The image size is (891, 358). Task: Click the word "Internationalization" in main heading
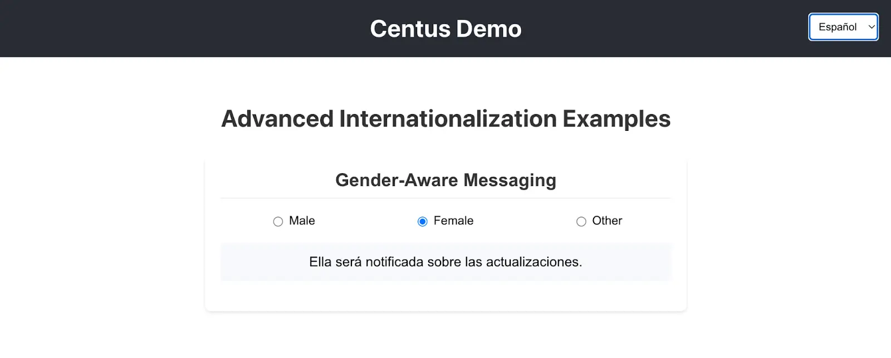click(448, 119)
